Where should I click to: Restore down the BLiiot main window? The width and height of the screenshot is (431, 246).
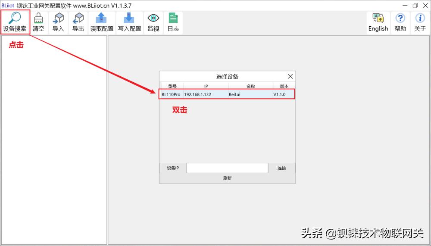[415, 6]
